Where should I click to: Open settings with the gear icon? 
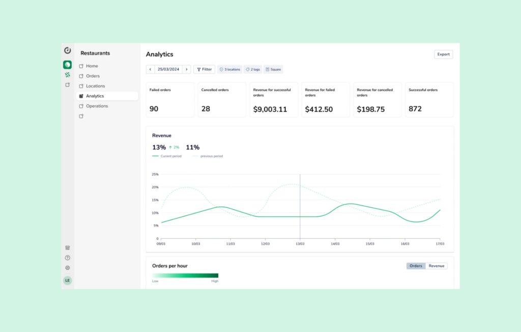(67, 268)
